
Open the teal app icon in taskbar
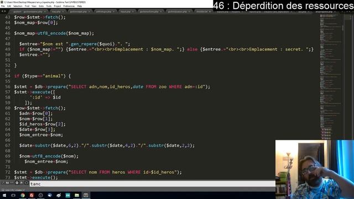click(67, 195)
